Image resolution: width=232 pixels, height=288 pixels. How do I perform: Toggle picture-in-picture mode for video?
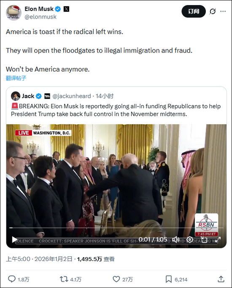click(204, 239)
